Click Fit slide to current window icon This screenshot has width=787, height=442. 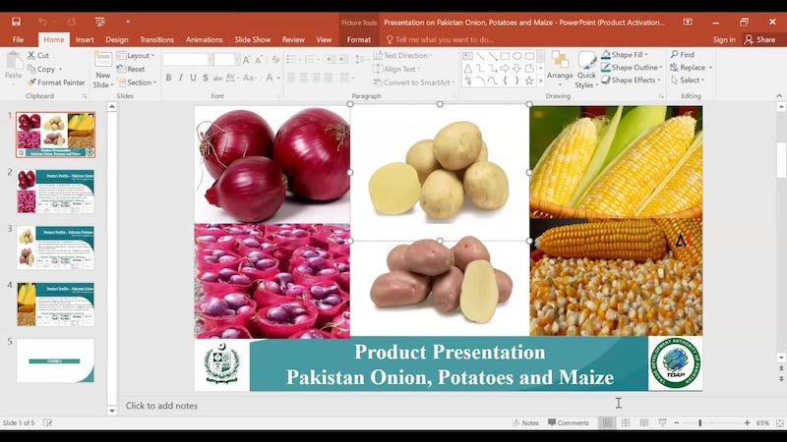778,422
